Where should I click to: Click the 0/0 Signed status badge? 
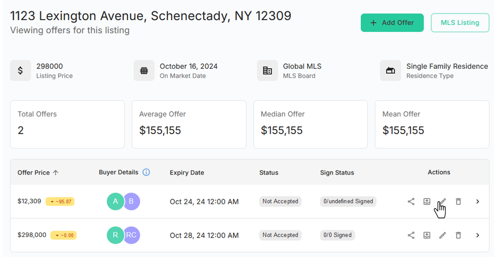(x=337, y=235)
